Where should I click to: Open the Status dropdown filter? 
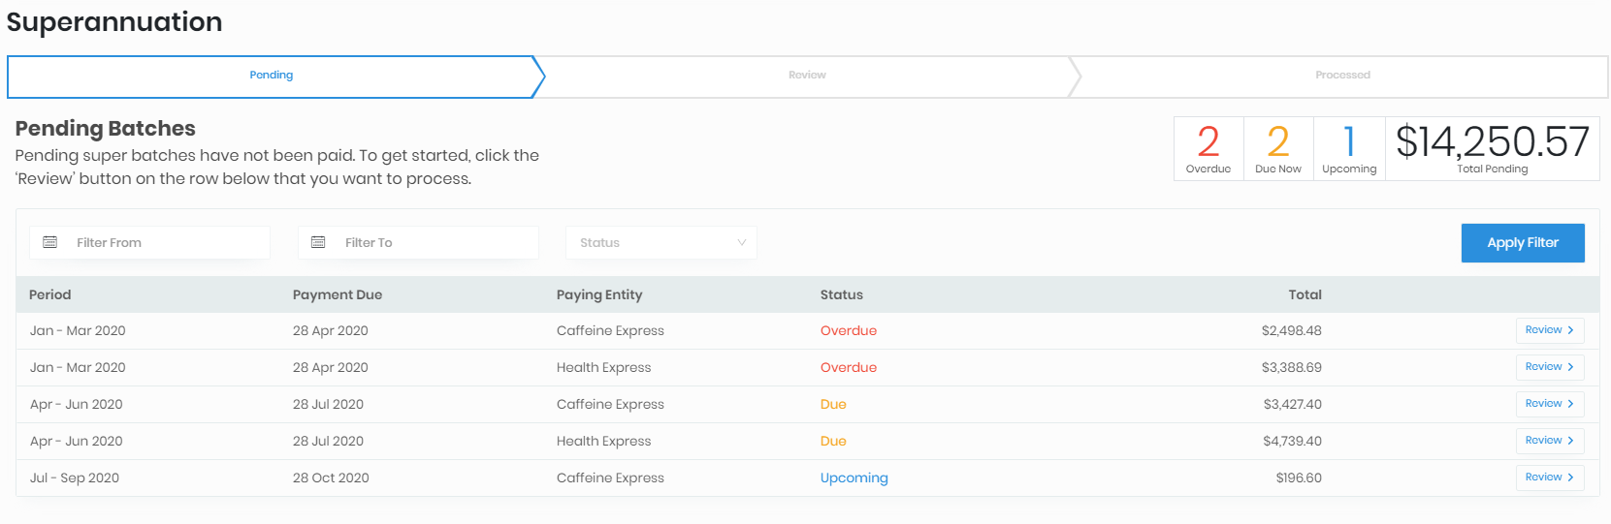click(x=661, y=242)
